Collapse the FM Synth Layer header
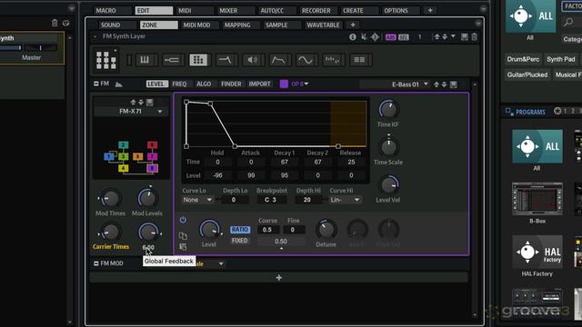The height and width of the screenshot is (327, 582). pos(95,36)
